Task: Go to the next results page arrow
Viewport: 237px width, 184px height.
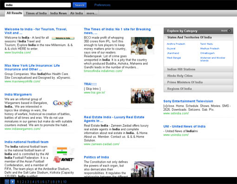Action: (13, 182)
